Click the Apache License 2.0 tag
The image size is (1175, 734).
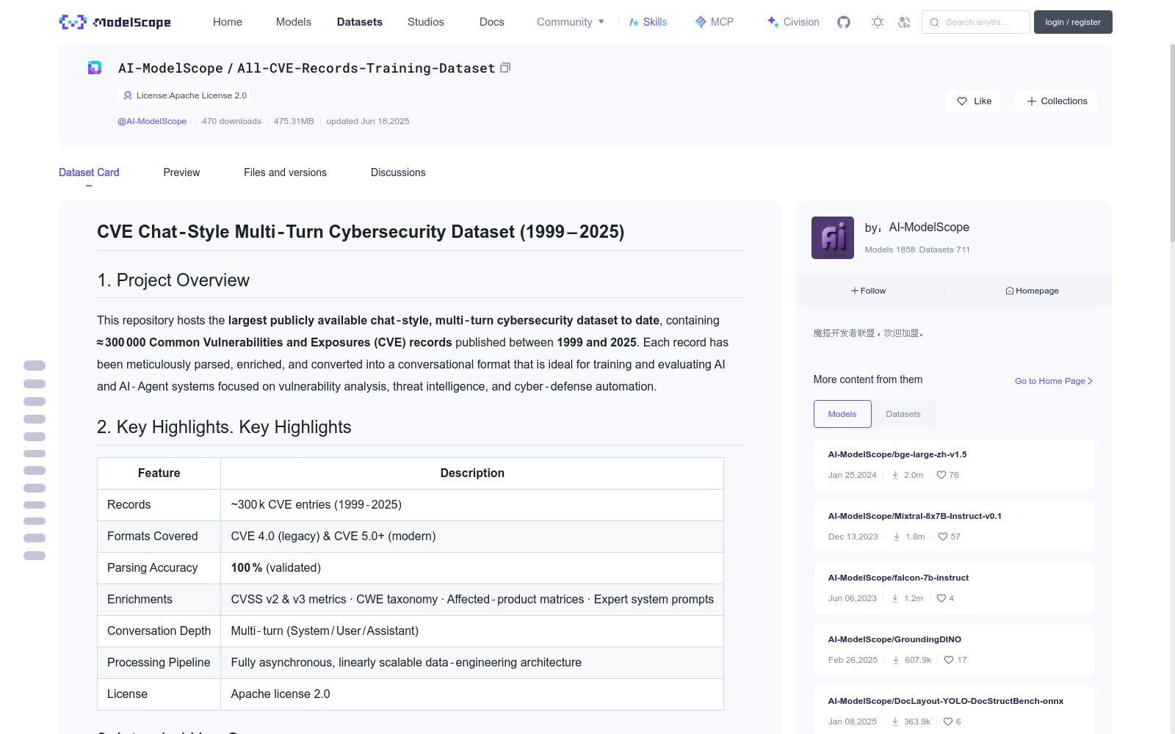coord(184,95)
